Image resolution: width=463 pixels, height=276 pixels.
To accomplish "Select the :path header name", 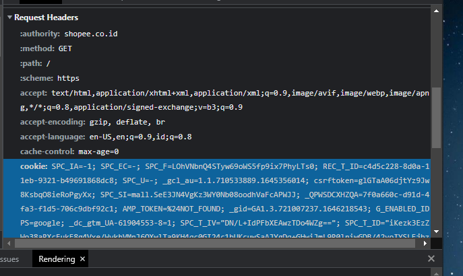I will tap(31, 63).
